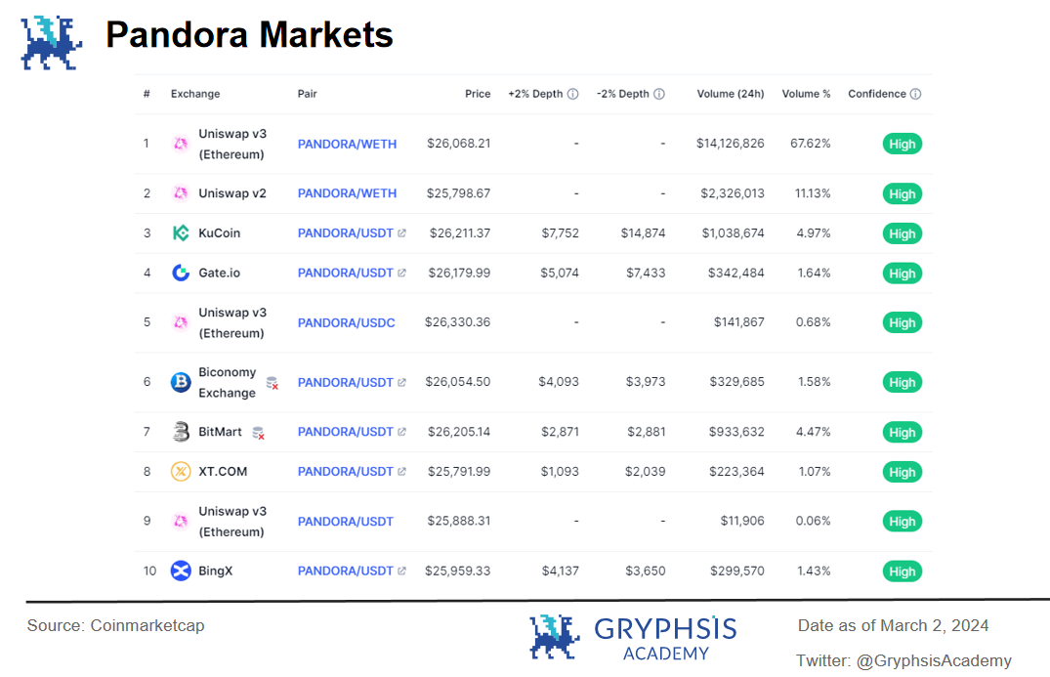Open the BingX PANDORA/USDT pair link
This screenshot has width=1050, height=677.
346,571
